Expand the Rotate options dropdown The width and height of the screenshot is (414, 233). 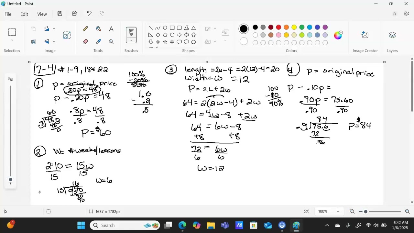(54, 29)
